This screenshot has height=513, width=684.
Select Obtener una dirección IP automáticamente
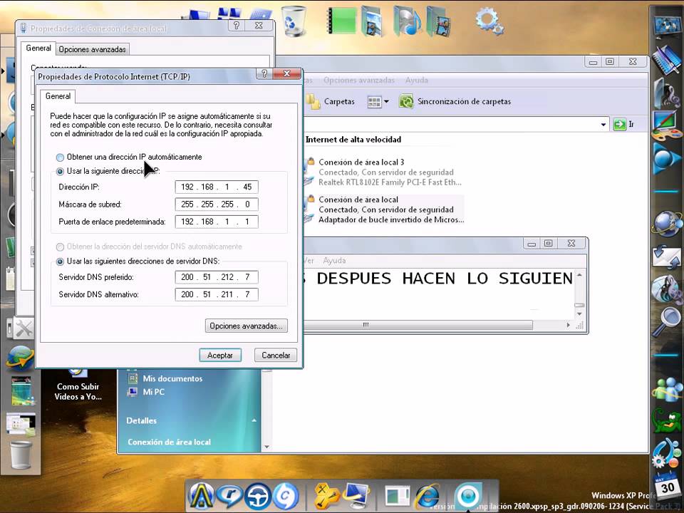pyautogui.click(x=61, y=157)
